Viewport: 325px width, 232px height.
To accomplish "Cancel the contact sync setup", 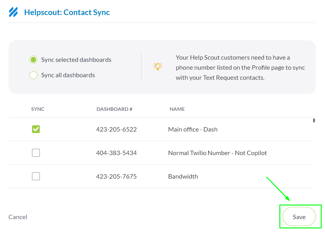I will coord(18,217).
